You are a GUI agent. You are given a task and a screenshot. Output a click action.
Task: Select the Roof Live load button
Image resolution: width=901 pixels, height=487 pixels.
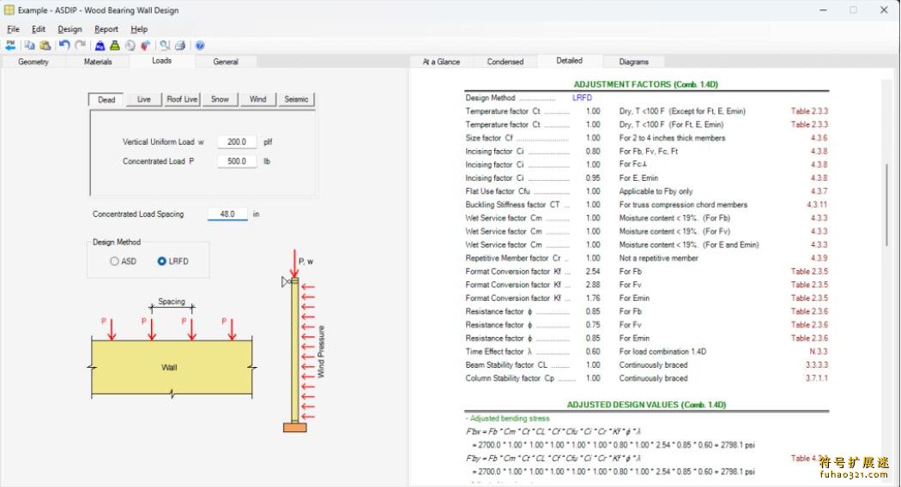(182, 99)
